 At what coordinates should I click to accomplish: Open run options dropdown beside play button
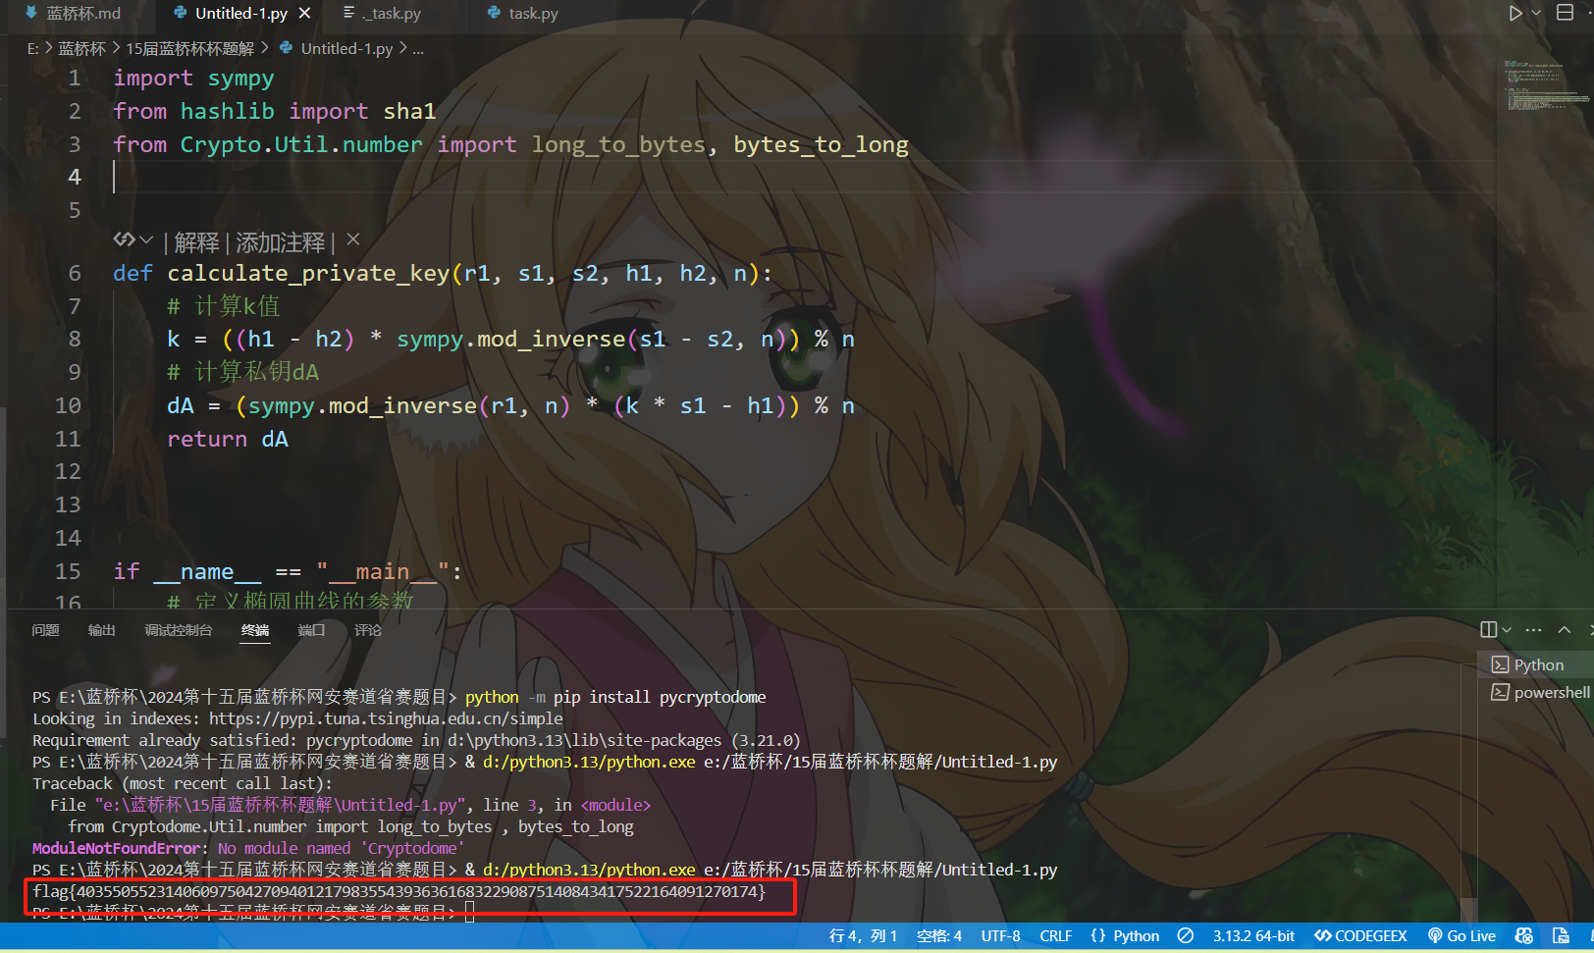(x=1536, y=13)
